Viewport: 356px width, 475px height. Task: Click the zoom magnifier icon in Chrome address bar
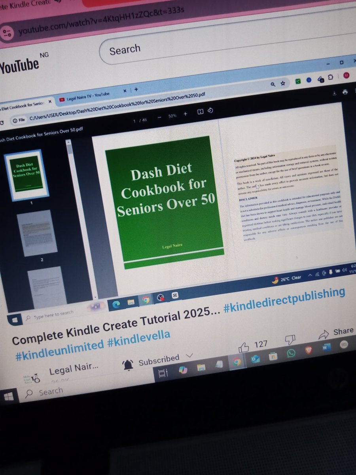(x=273, y=84)
